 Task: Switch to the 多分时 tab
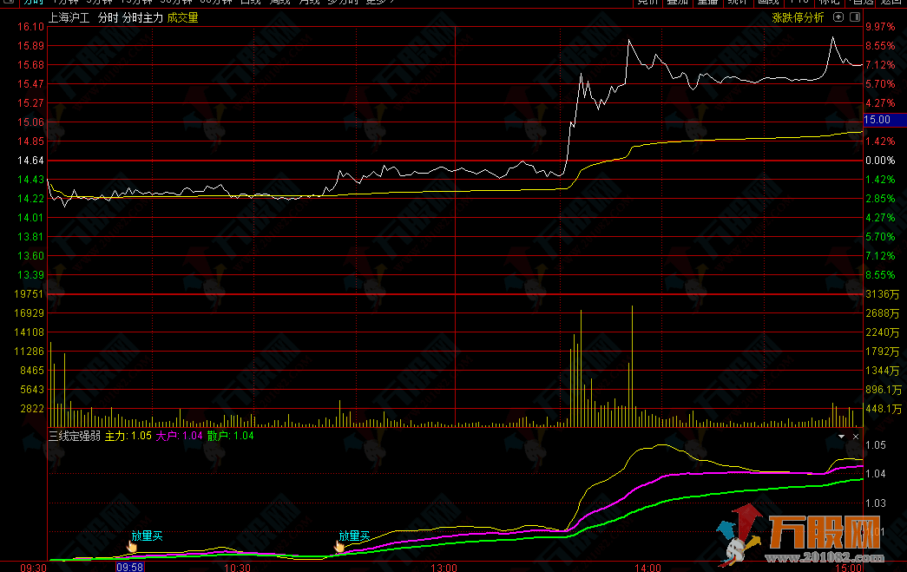tap(343, 3)
